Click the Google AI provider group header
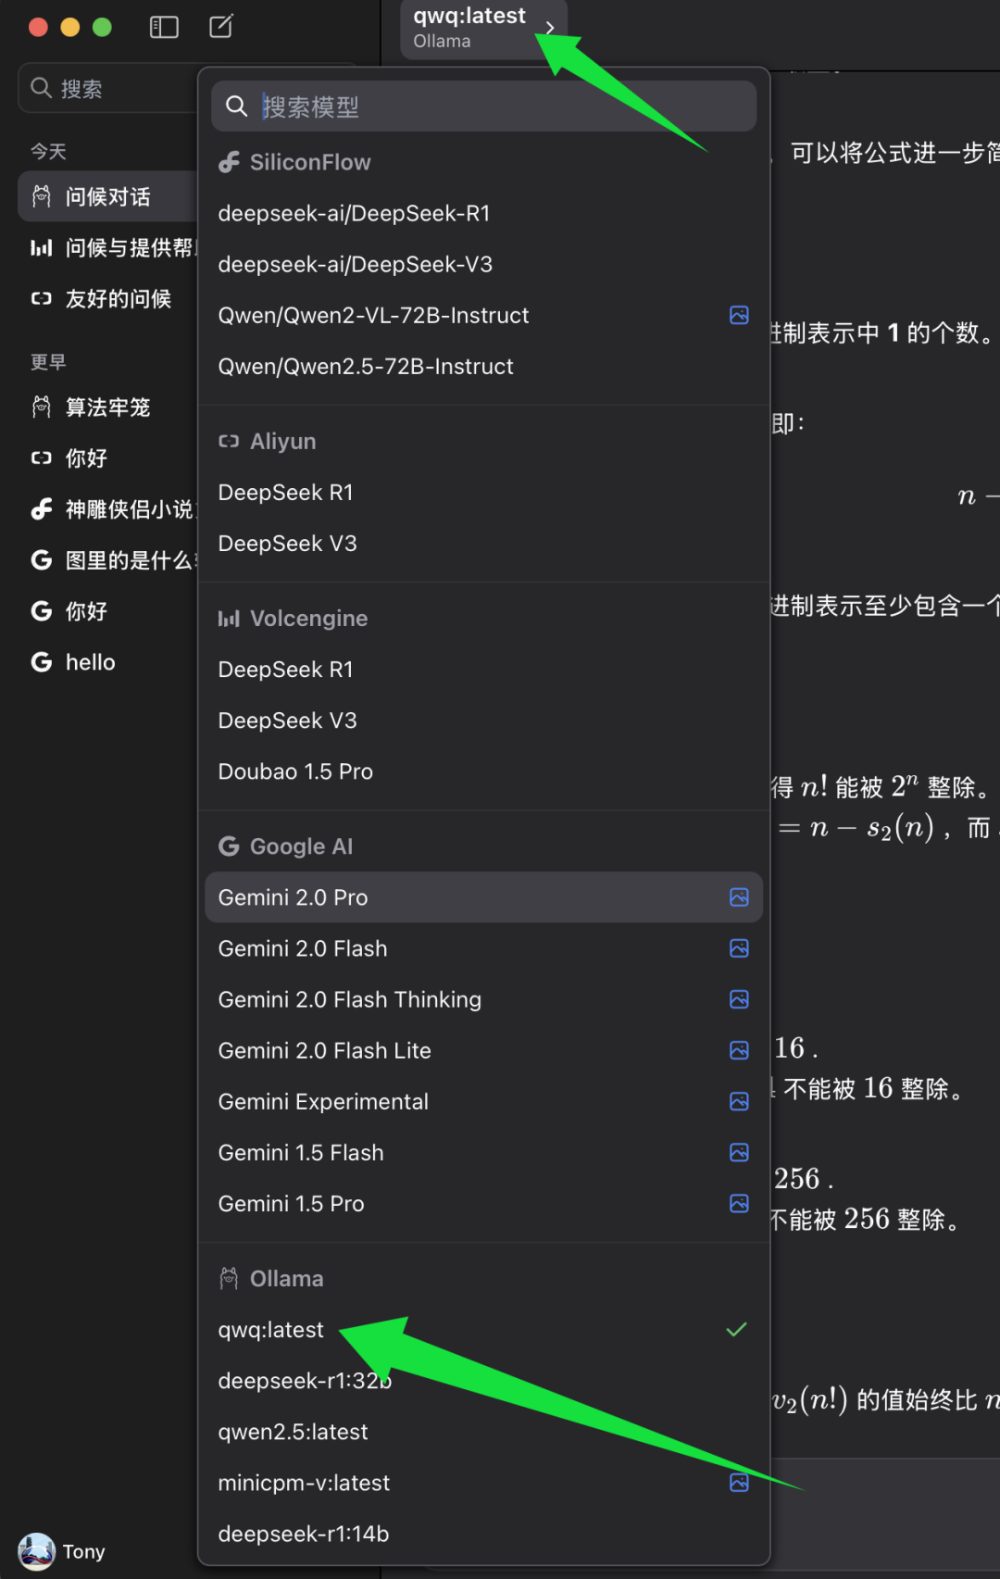This screenshot has width=1000, height=1579. point(300,846)
